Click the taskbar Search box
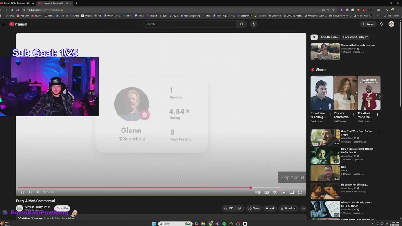 (x=175, y=224)
